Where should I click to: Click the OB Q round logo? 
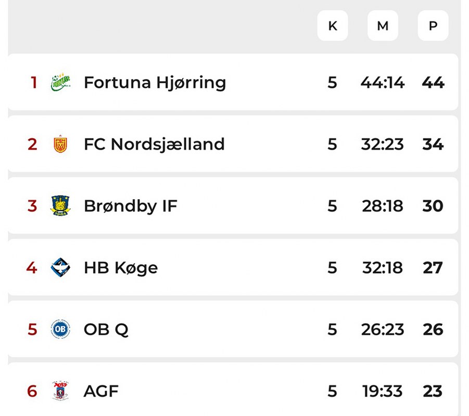[x=60, y=329]
